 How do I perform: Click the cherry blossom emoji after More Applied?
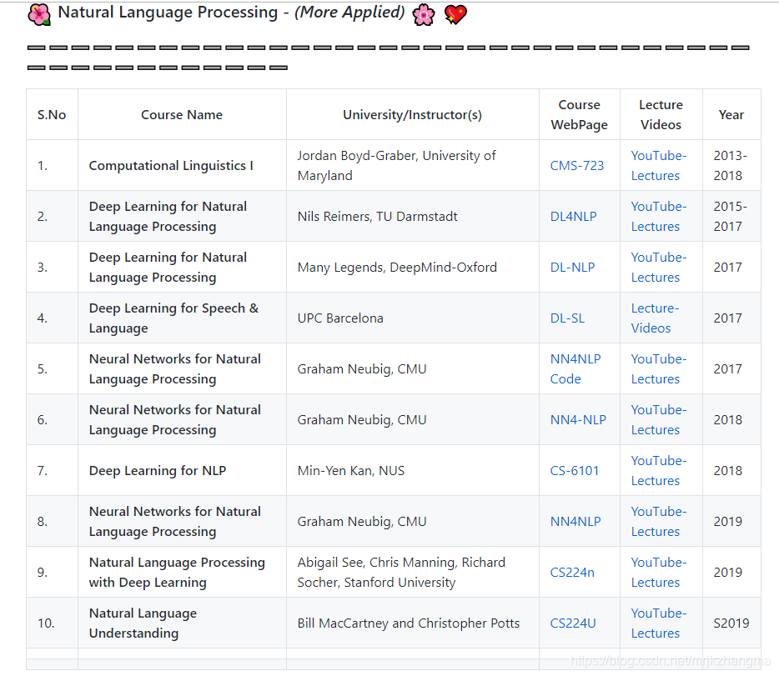424,14
